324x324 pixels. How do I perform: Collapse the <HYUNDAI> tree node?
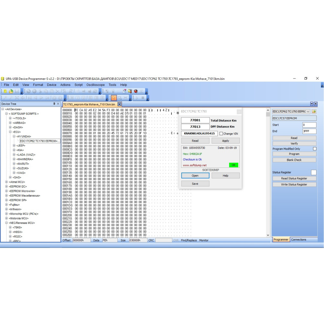click(x=14, y=136)
